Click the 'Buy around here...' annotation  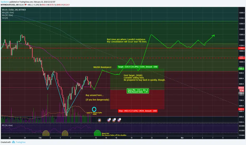(x=94, y=95)
